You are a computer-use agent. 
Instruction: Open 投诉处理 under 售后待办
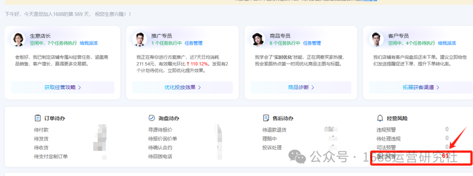272,148
